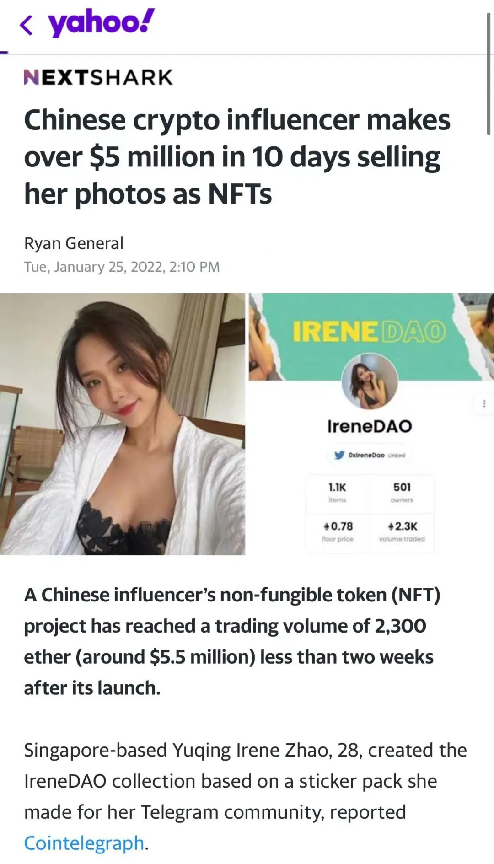Click the IreneDAO circular profile avatar
494x864 pixels.
coord(370,381)
